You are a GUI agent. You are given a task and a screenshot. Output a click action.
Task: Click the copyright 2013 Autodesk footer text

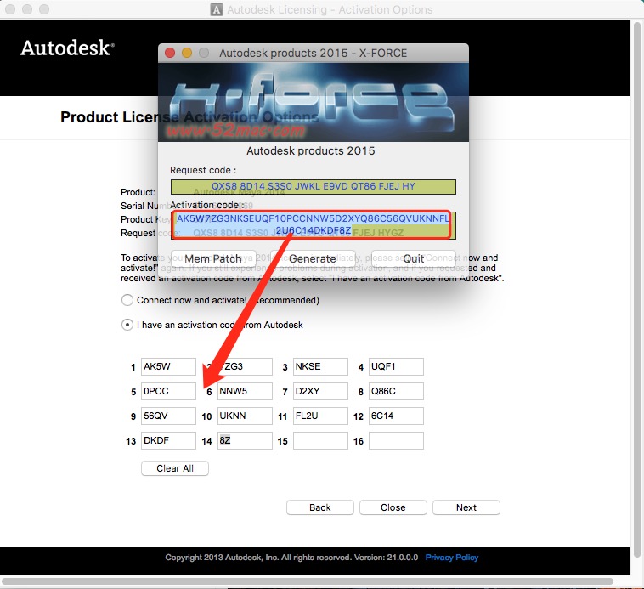coord(295,558)
